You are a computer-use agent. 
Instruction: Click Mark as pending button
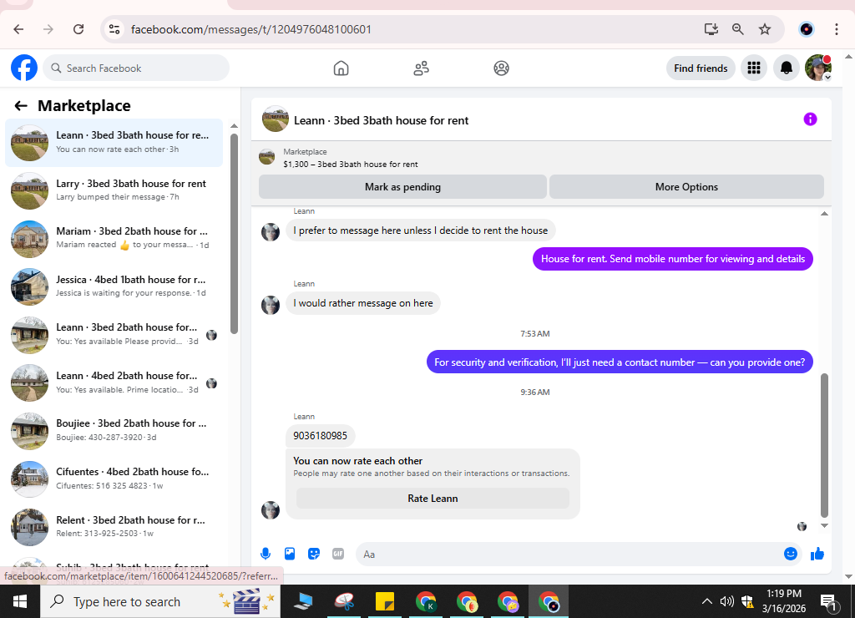(402, 187)
